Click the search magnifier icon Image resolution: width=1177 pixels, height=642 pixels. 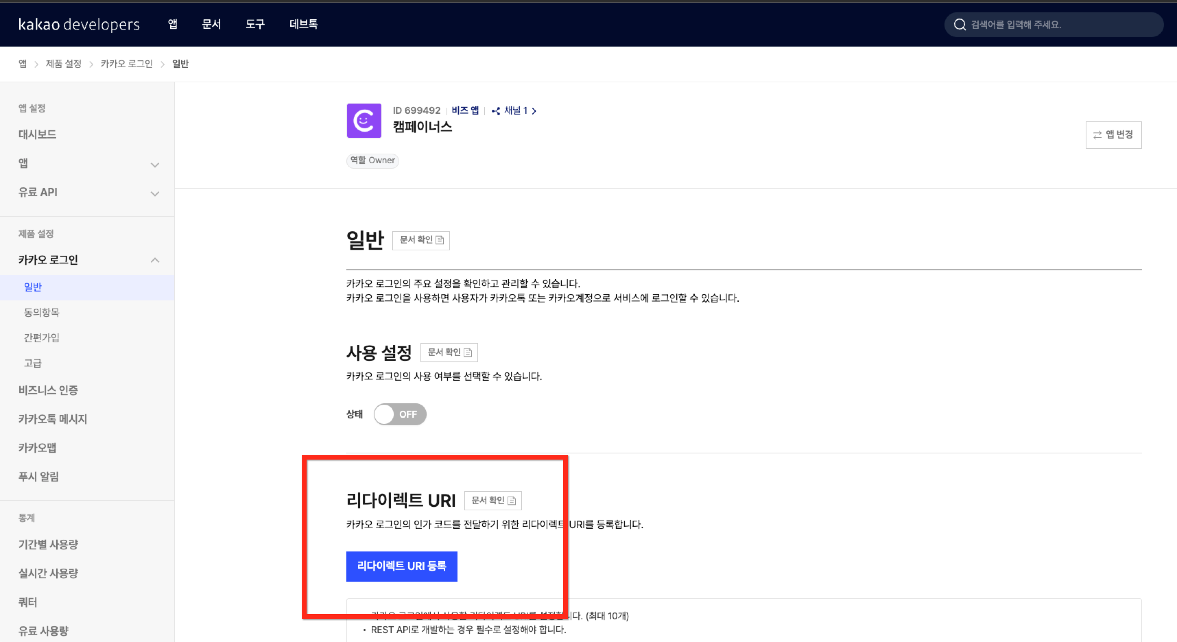[x=960, y=25]
